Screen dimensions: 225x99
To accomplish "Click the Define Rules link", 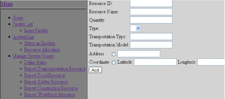I will pos(35,62).
